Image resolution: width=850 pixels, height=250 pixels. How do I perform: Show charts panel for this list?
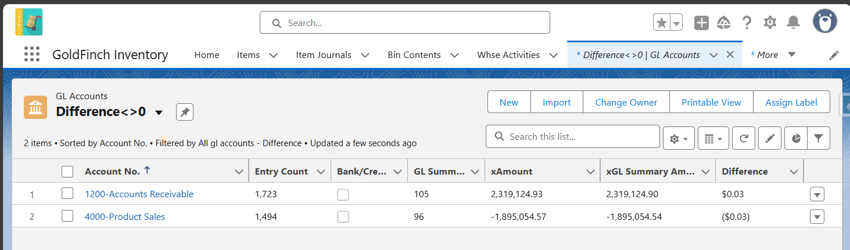click(796, 138)
